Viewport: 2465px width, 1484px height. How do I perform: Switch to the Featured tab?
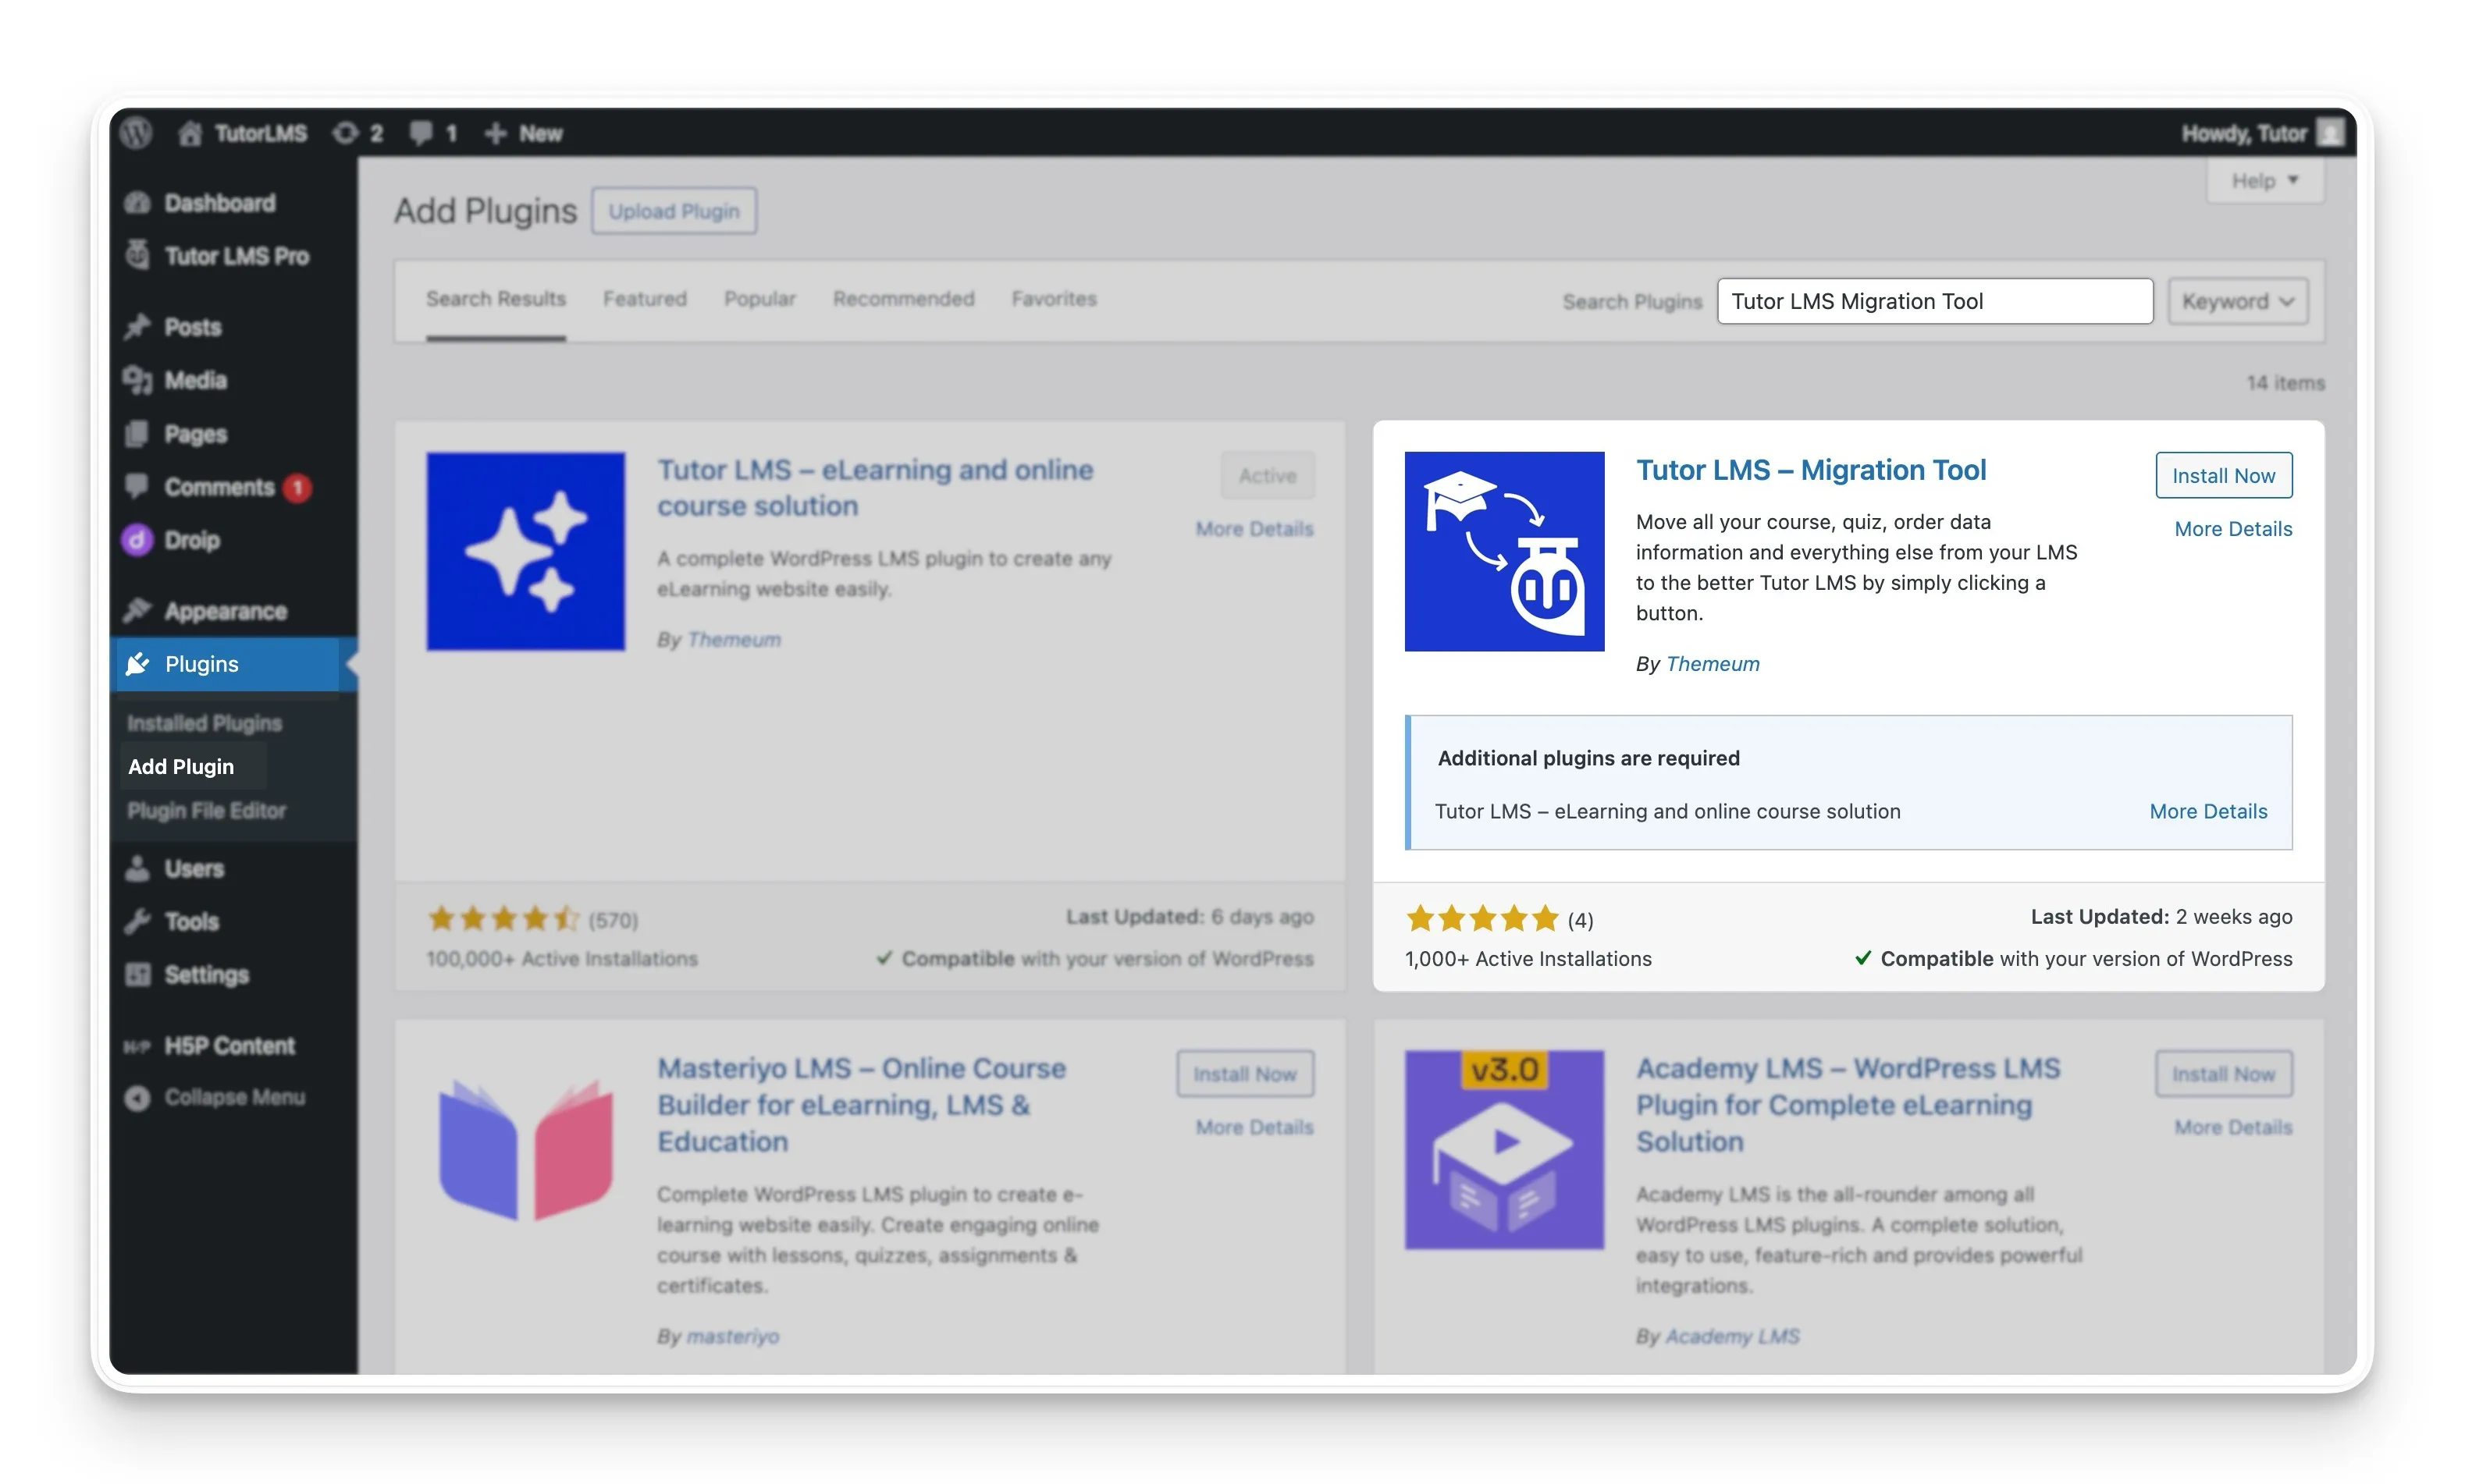pyautogui.click(x=646, y=299)
